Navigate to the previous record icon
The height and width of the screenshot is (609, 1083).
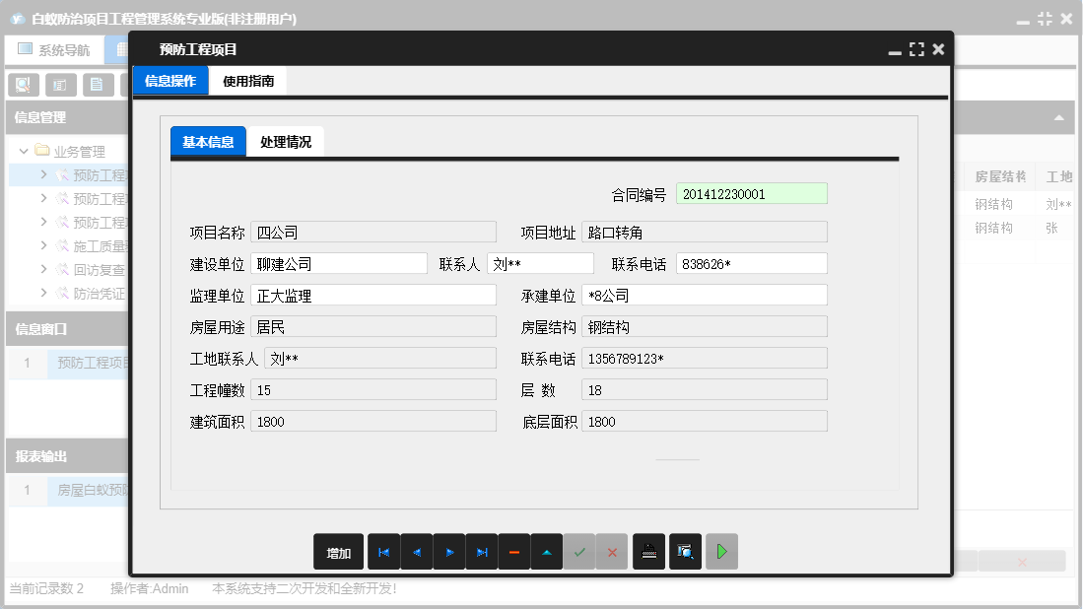tap(416, 552)
